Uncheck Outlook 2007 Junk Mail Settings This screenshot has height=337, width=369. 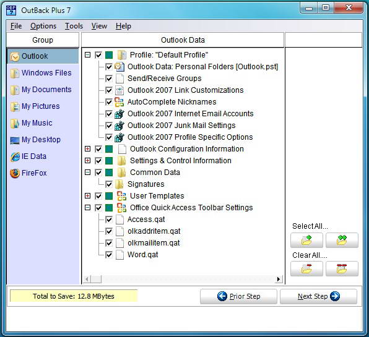109,126
